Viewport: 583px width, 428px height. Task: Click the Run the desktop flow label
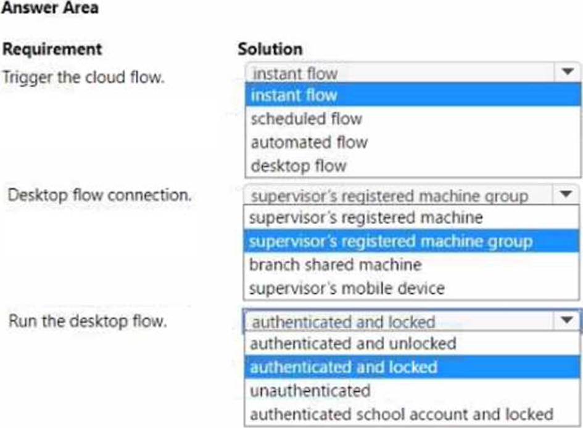pyautogui.click(x=88, y=321)
